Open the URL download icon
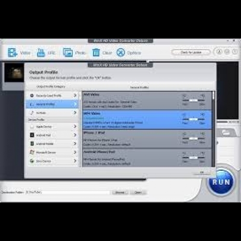Image resolution: width=241 pixels, height=241 pixels. (41, 53)
